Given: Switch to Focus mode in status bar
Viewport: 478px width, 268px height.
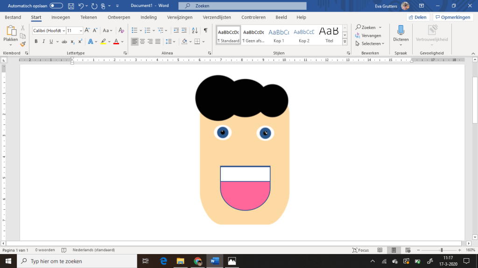Looking at the screenshot, I should tap(361, 250).
